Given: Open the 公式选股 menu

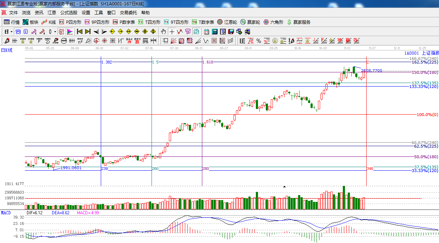Looking at the screenshot, I should pyautogui.click(x=68, y=12).
